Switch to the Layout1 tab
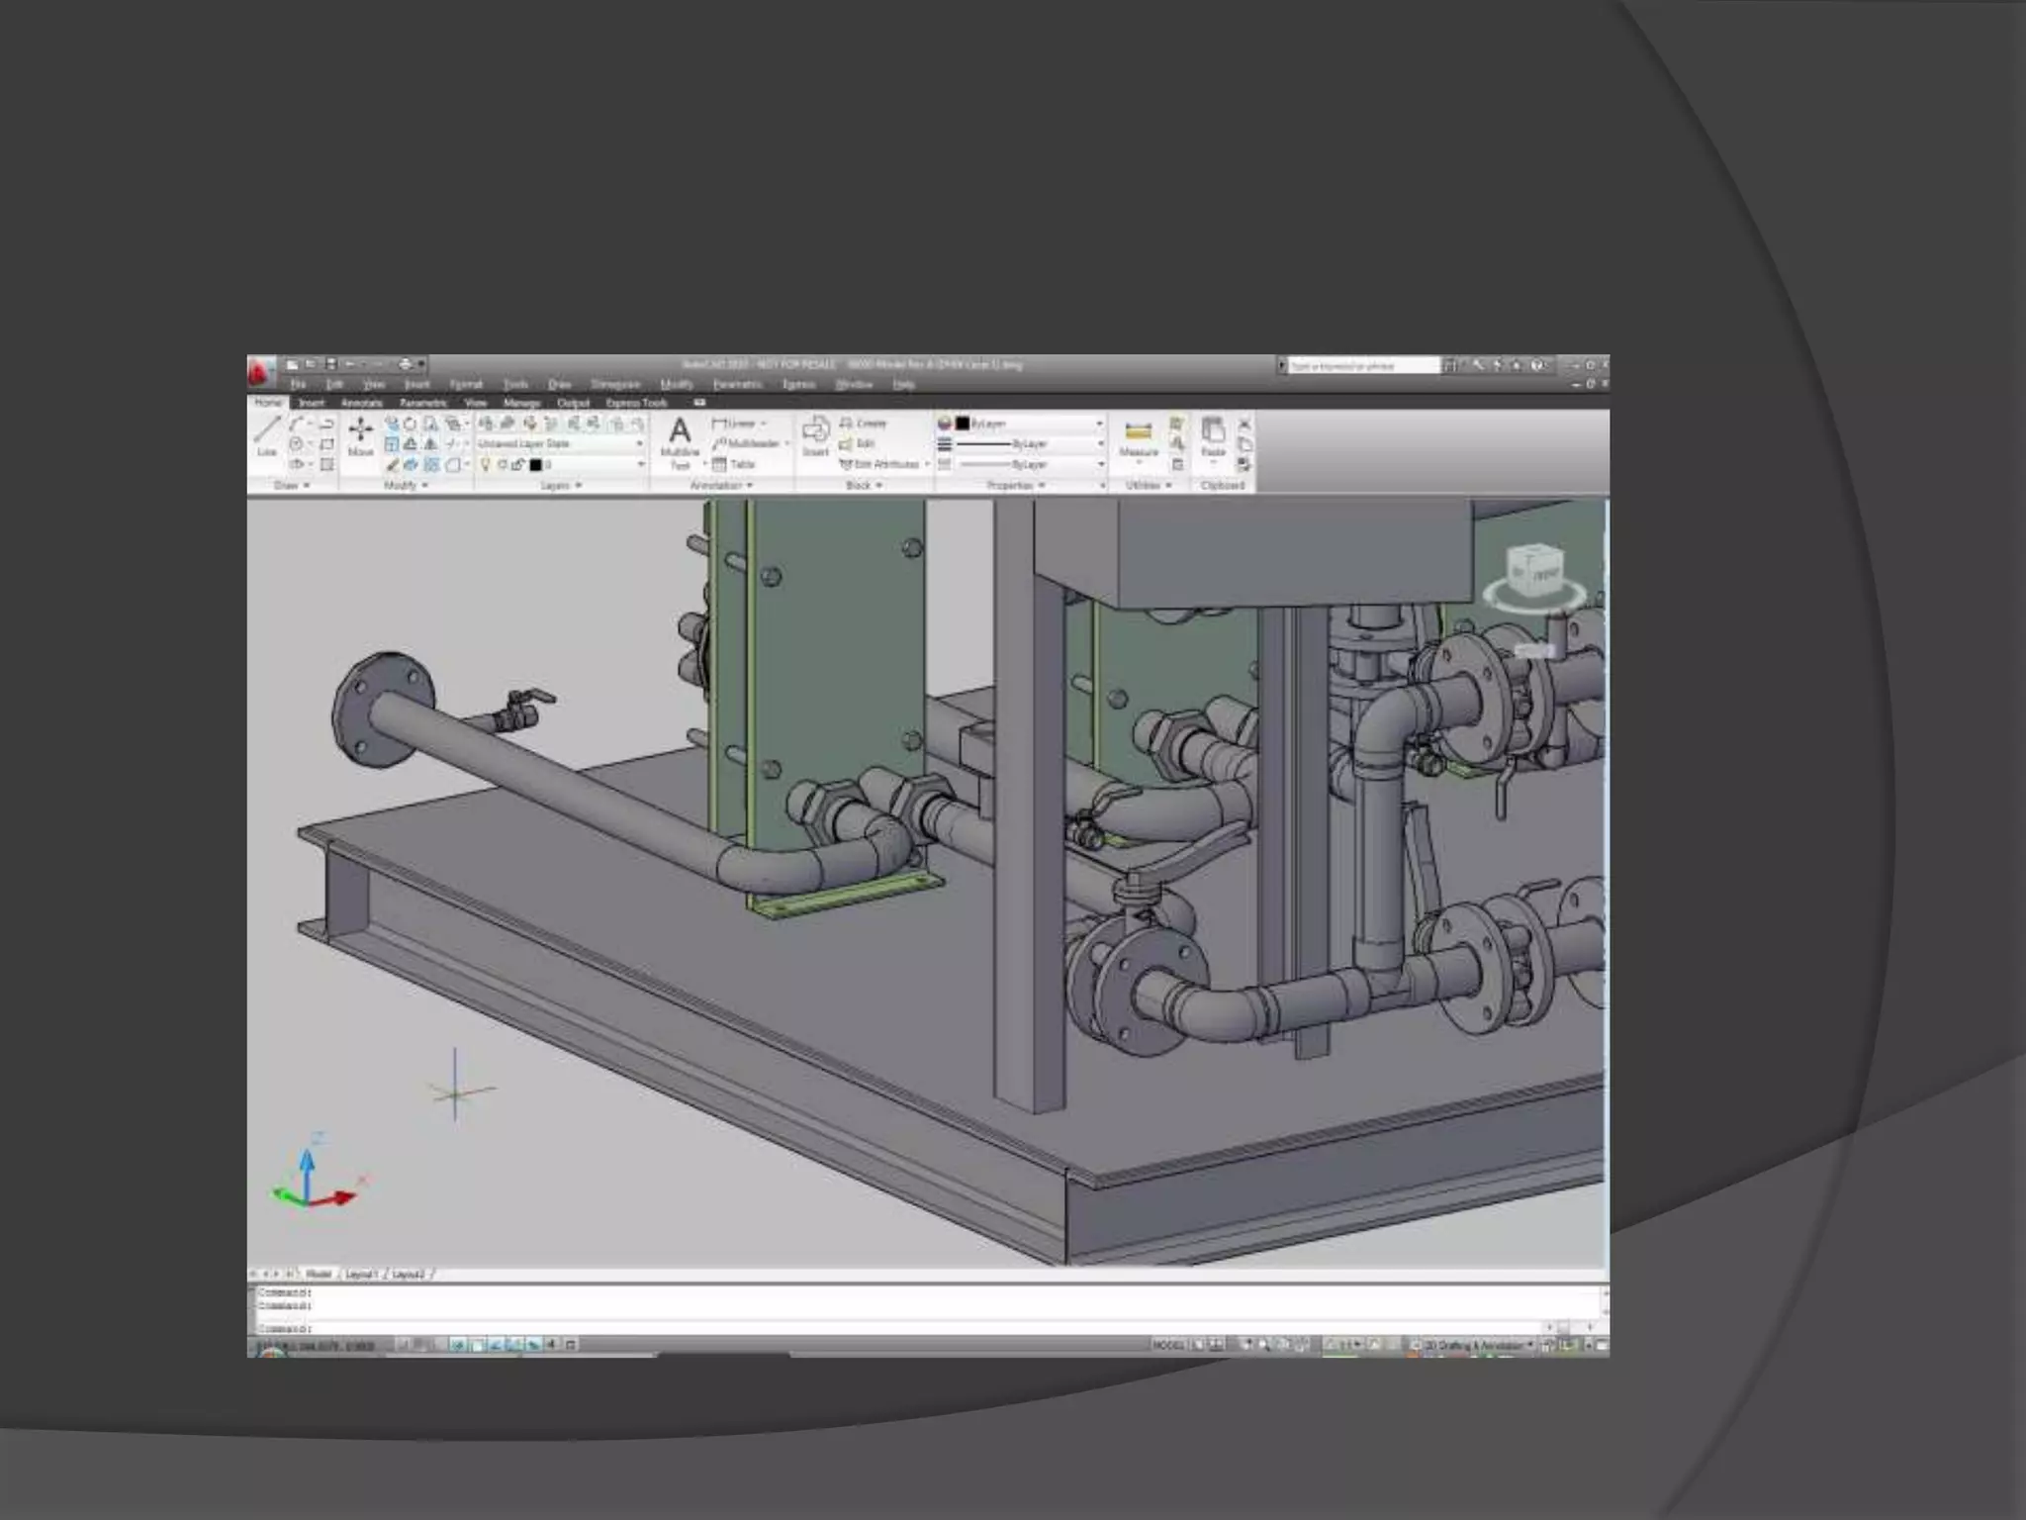The width and height of the screenshot is (2026, 1520). 361,1275
